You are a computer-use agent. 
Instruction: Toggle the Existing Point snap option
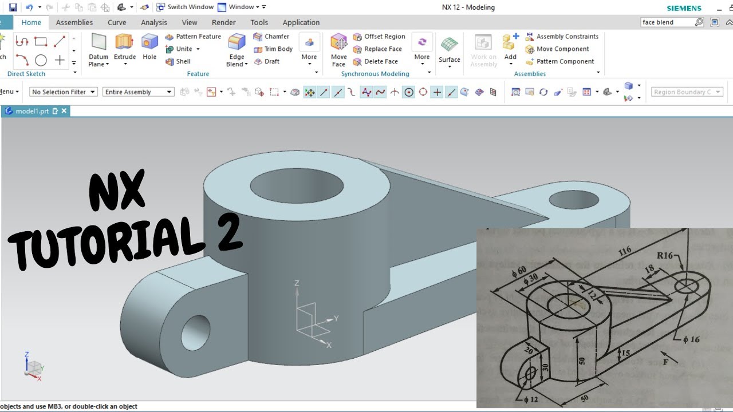tap(438, 92)
